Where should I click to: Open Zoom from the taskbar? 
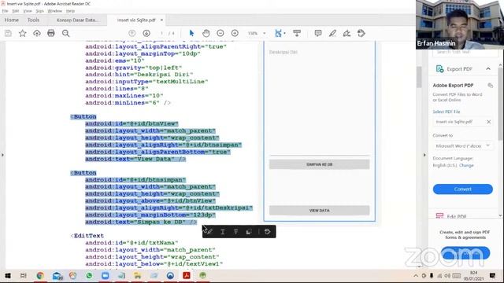(105, 276)
